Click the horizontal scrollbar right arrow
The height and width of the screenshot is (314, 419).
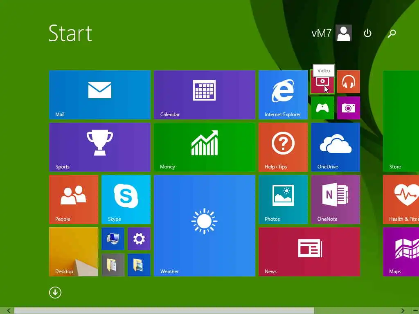click(x=403, y=311)
